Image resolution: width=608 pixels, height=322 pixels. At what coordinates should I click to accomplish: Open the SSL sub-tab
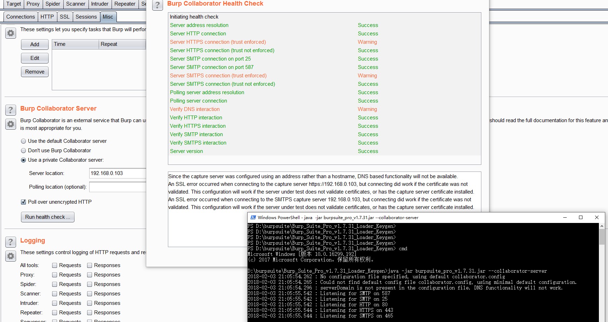65,17
